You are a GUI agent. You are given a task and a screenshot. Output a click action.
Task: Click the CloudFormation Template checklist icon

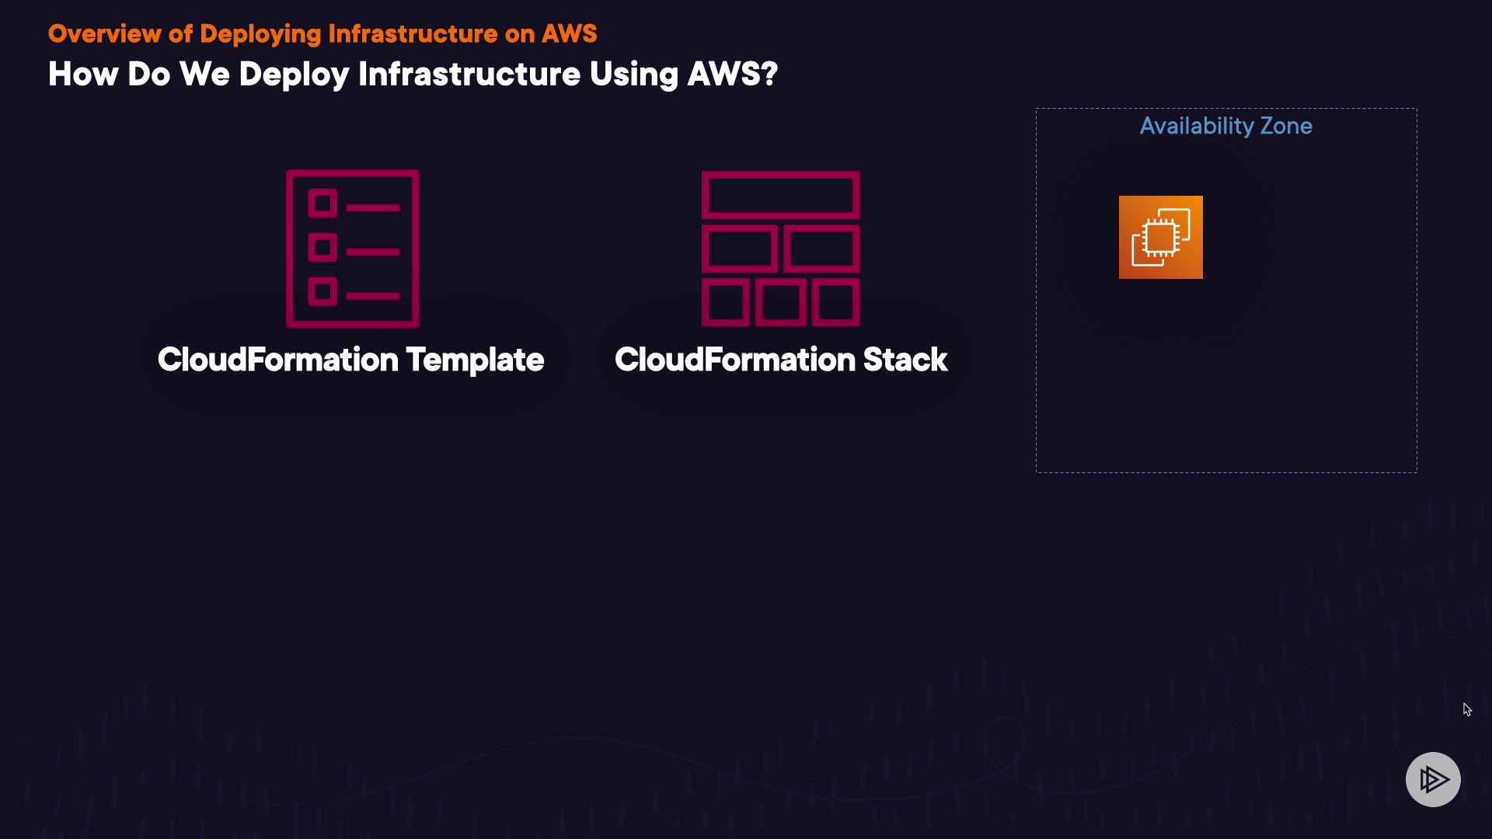[x=352, y=249]
